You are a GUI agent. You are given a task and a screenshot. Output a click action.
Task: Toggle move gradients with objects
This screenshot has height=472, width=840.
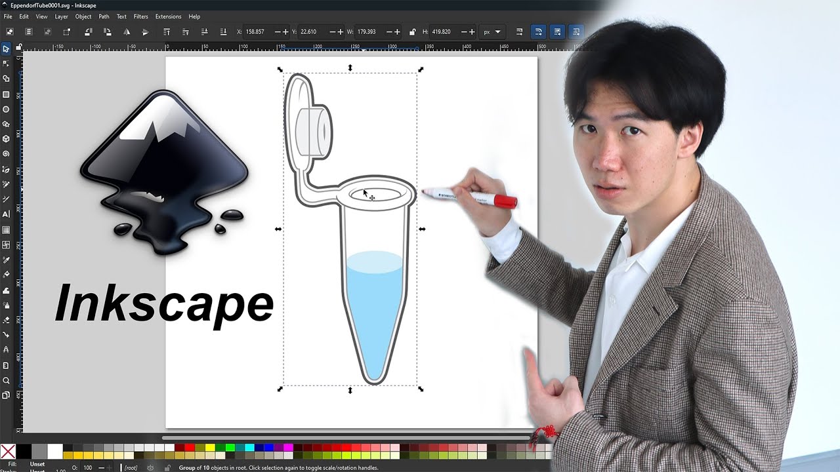tap(557, 31)
